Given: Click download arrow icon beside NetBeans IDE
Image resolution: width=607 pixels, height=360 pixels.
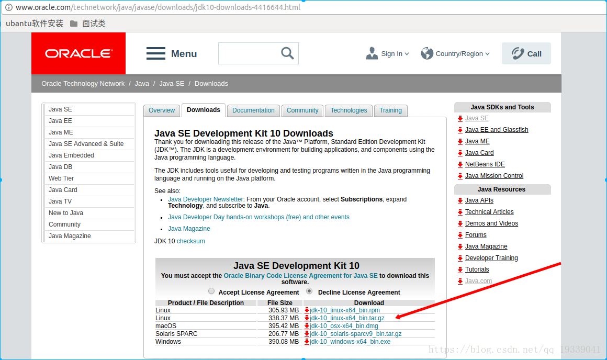Looking at the screenshot, I should [460, 164].
